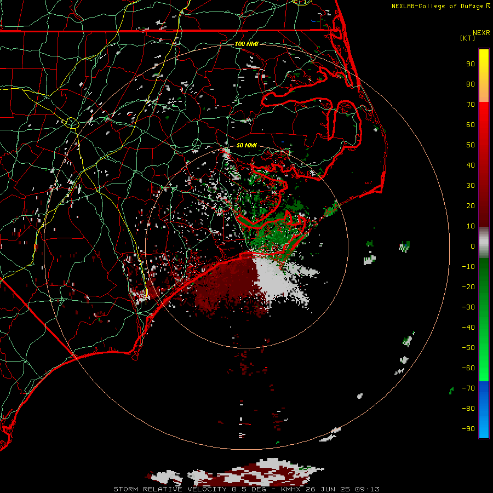The height and width of the screenshot is (493, 493).
Task: Click the -80 value on the velocity scale
Action: (468, 409)
